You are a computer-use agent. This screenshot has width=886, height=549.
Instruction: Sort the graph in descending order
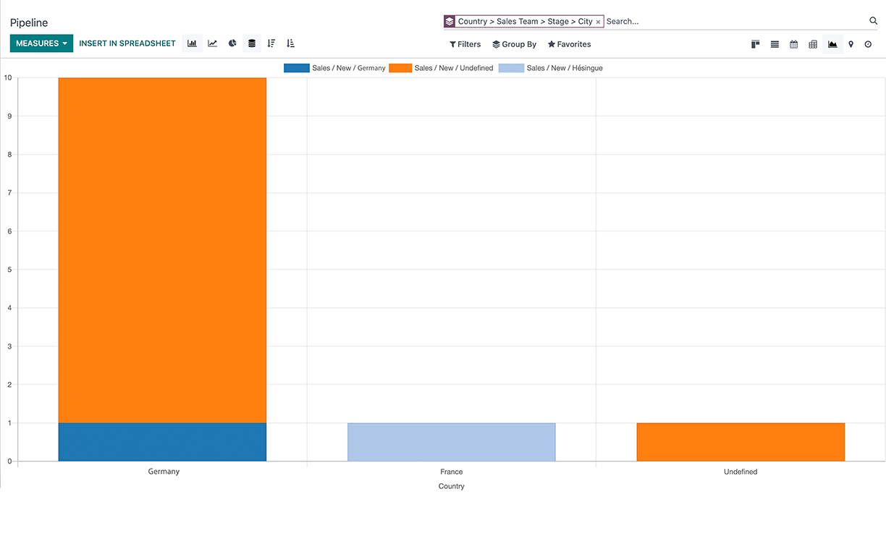pos(271,43)
